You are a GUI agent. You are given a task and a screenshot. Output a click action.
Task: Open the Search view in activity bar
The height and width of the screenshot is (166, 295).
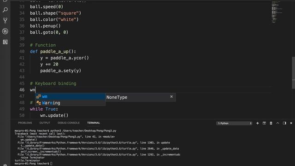[x=5, y=10]
